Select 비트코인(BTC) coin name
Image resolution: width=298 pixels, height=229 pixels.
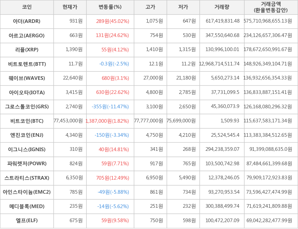(27, 121)
